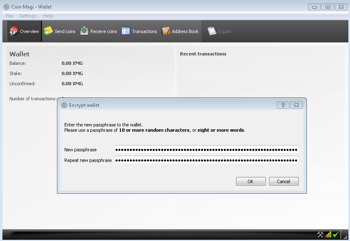Click the passphrase instruction text
The image size is (350, 241).
click(x=155, y=127)
